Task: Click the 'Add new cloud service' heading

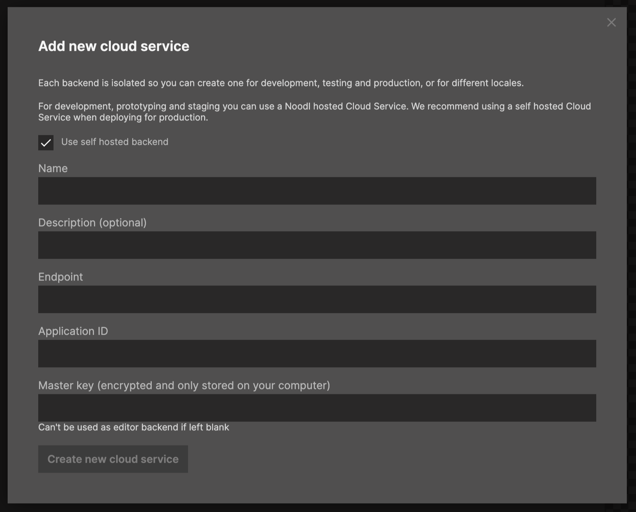Action: coord(114,46)
